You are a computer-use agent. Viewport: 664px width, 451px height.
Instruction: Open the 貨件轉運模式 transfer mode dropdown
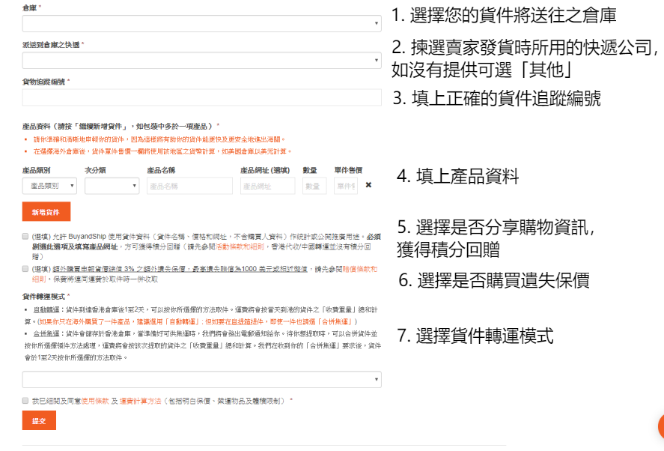(201, 380)
